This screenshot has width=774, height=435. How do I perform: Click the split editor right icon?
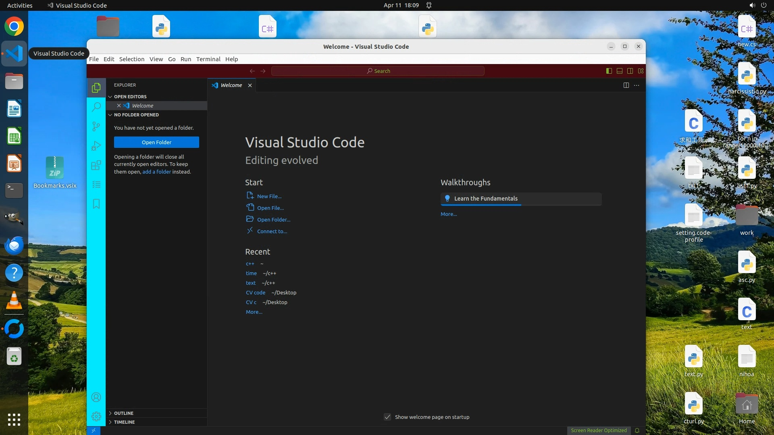[x=626, y=85]
